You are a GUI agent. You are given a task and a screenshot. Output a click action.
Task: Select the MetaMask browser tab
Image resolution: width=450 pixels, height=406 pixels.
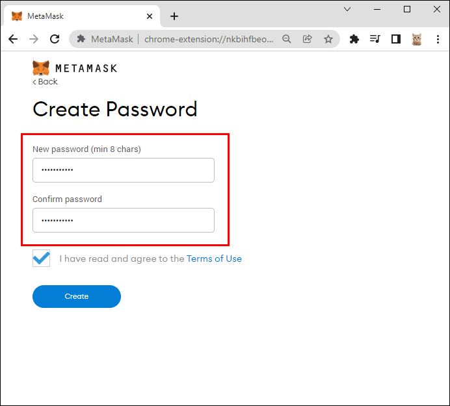pos(78,16)
